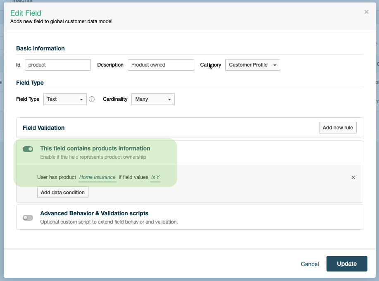Toggle off 'This field contains products information'
The height and width of the screenshot is (281, 379).
(28, 149)
